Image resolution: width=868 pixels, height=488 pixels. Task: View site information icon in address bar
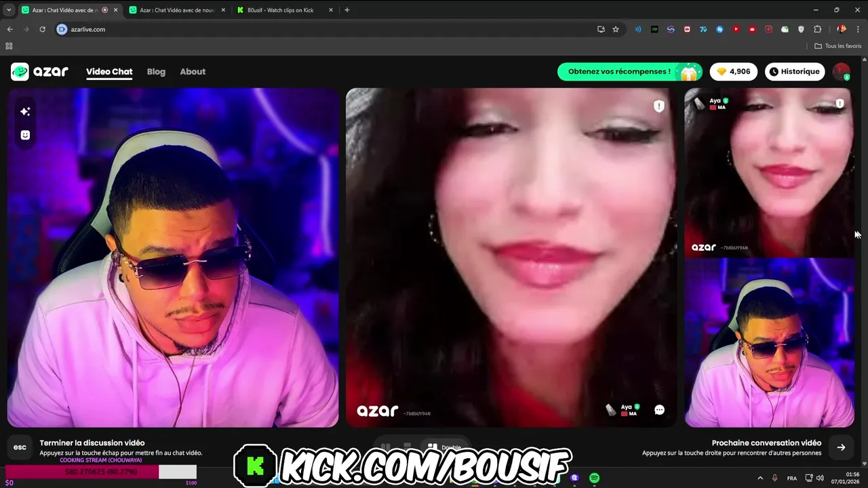(x=62, y=29)
